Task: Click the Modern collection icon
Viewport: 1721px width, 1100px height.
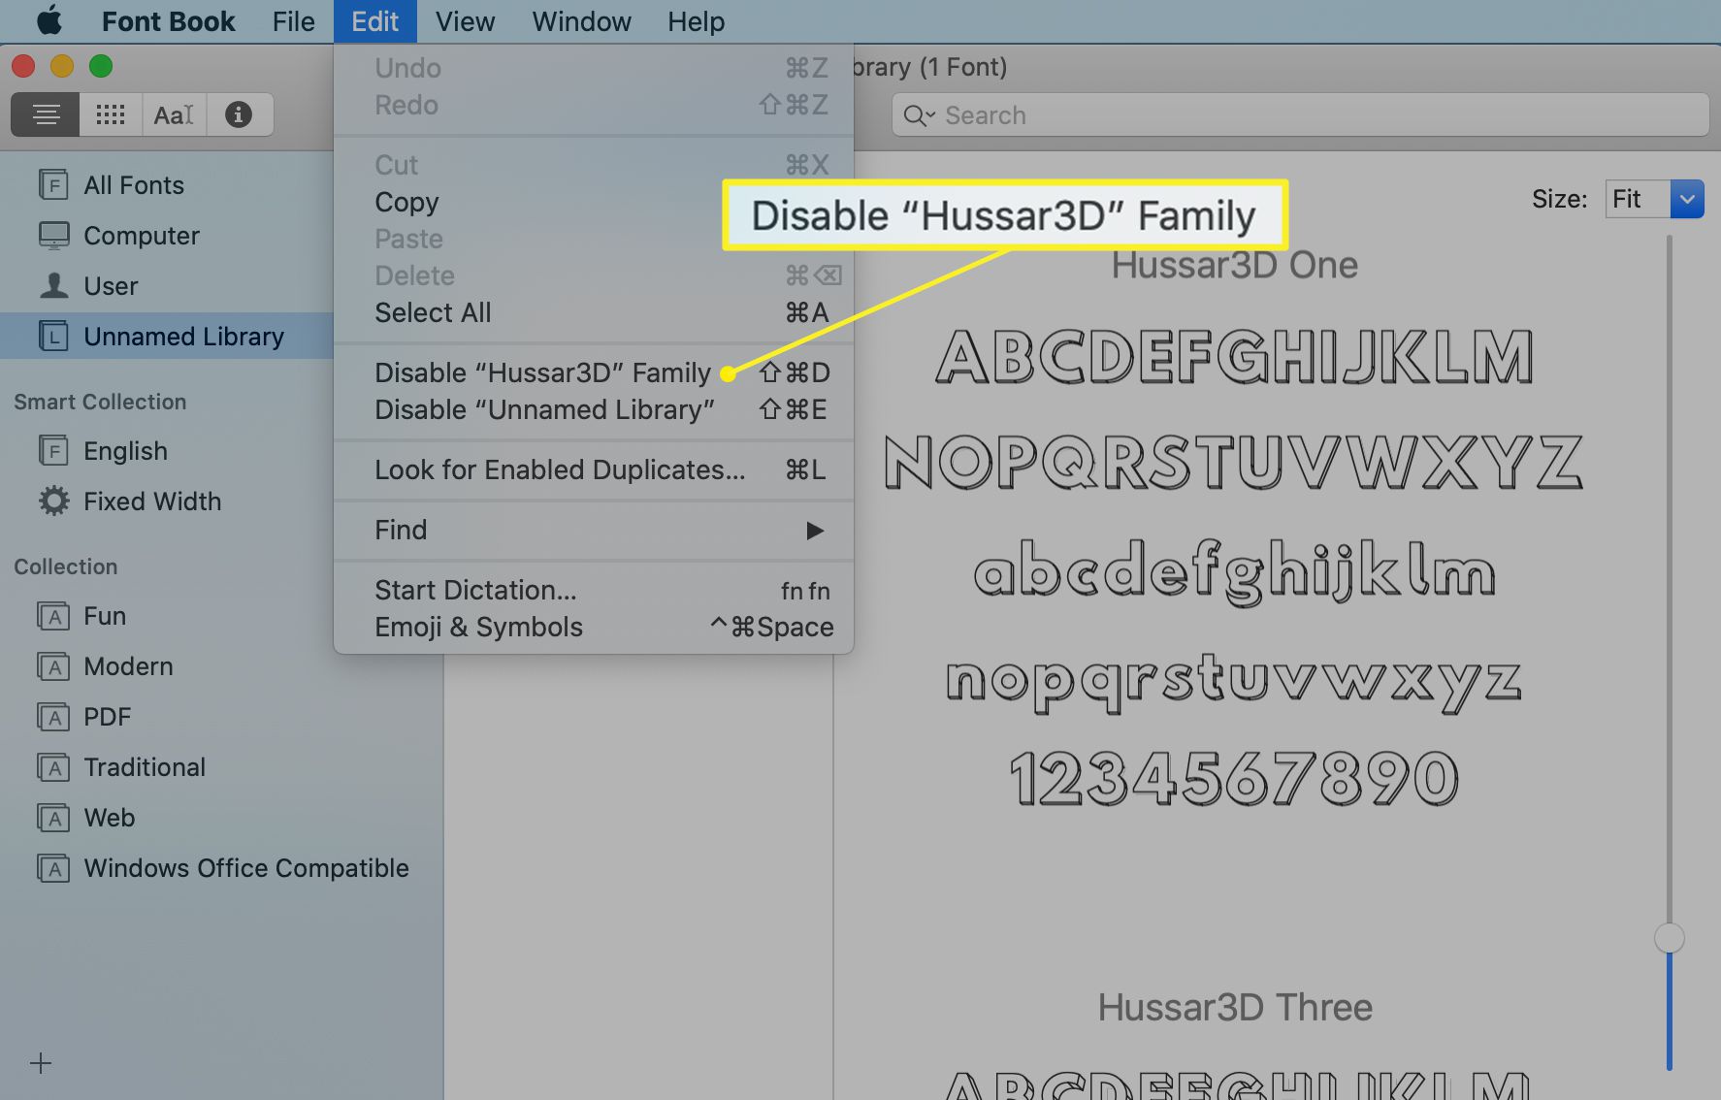Action: [53, 666]
